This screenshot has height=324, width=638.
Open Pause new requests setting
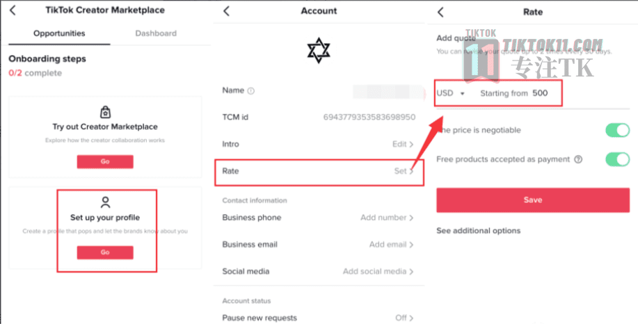pos(319,318)
